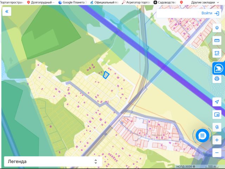Activate the area selection search tool
Viewport: 225px width, 169px height.
click(217, 53)
